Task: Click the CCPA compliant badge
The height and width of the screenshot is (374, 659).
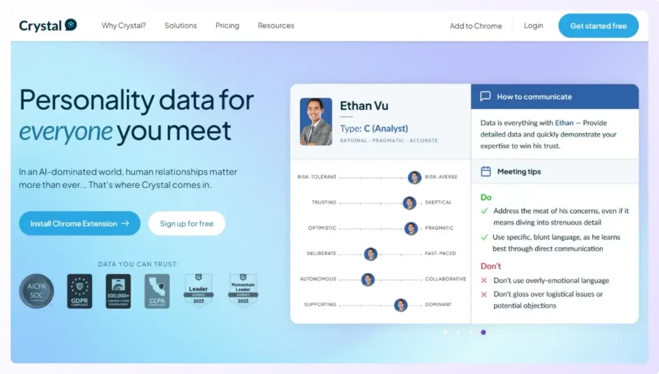Action: click(x=157, y=291)
